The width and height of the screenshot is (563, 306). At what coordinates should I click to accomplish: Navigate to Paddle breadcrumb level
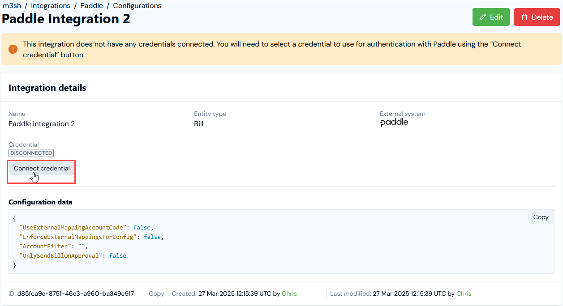tap(92, 6)
